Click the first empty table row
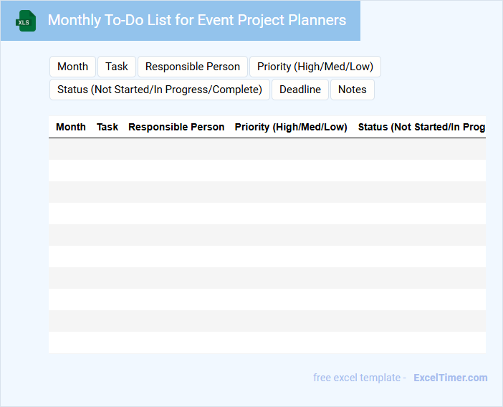Image resolution: width=503 pixels, height=407 pixels. tap(267, 149)
